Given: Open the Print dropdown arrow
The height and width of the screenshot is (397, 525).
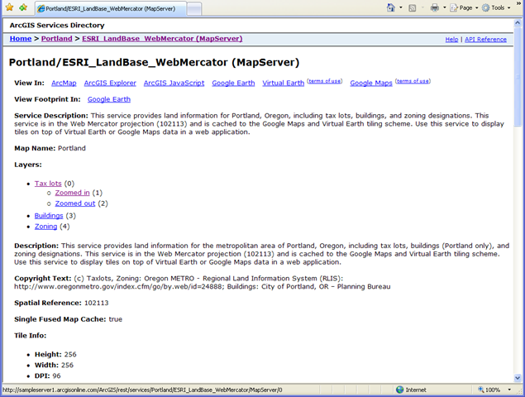Looking at the screenshot, I should tap(445, 7).
